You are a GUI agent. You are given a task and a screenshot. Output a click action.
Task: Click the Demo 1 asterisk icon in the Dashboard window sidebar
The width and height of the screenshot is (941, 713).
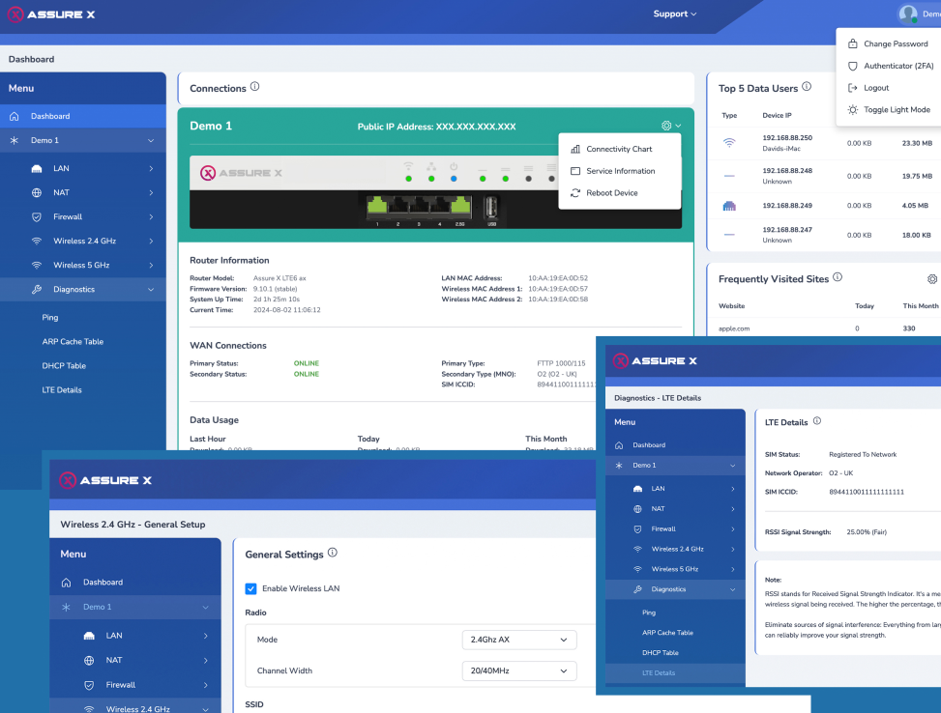[15, 140]
